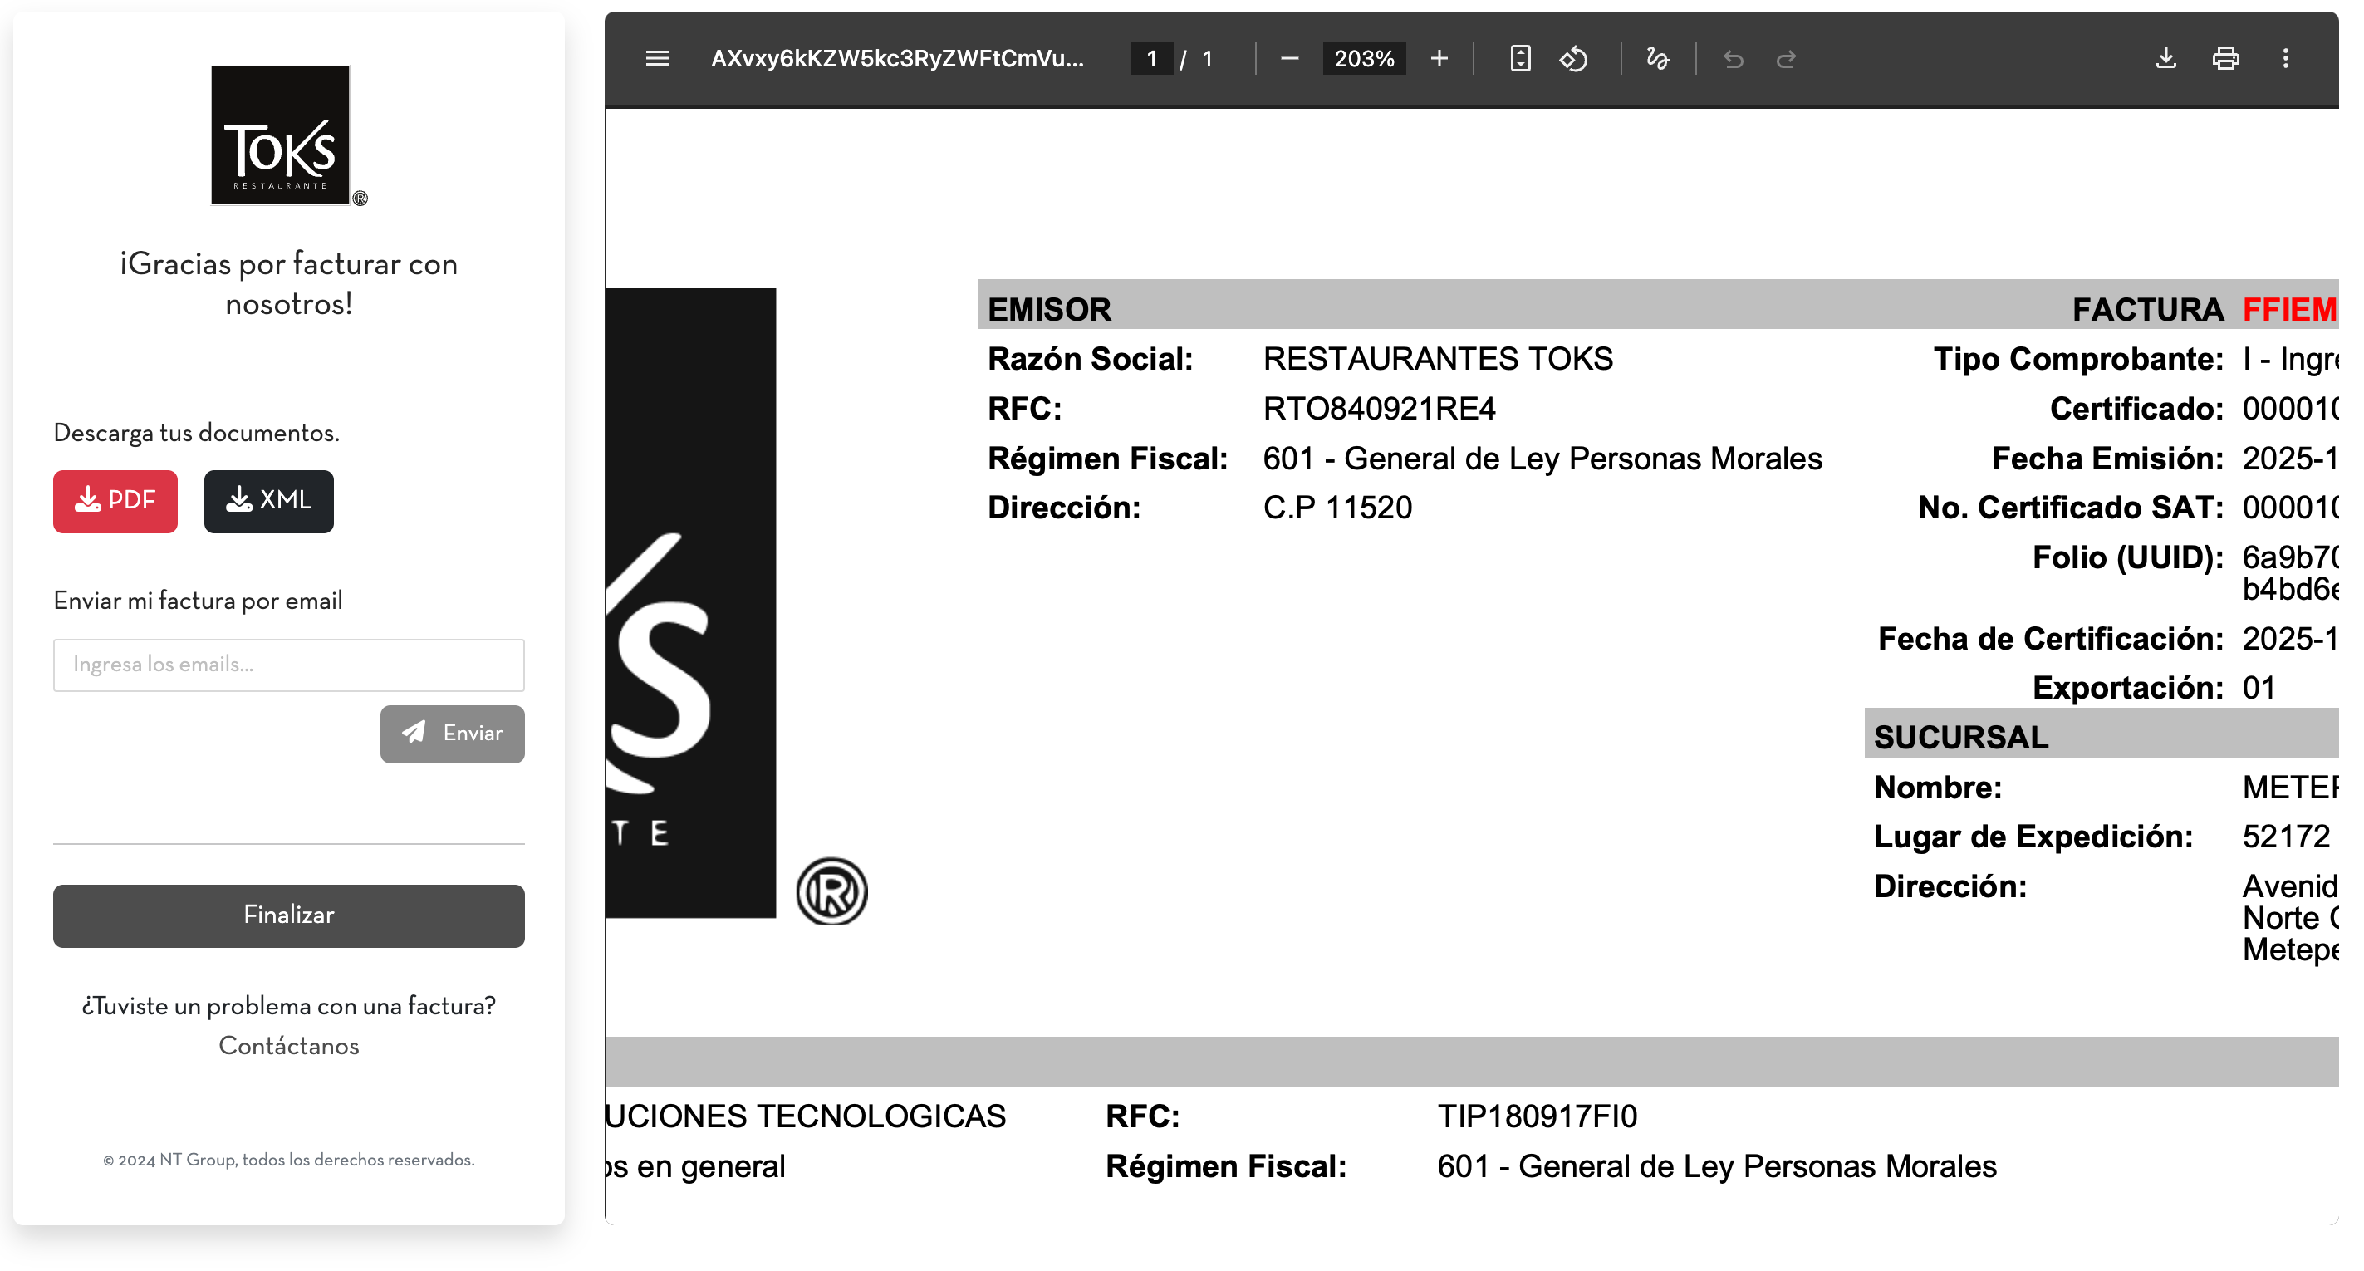Image resolution: width=2364 pixels, height=1271 pixels.
Task: Open the PDF viewer more actions menu
Action: tap(2285, 59)
